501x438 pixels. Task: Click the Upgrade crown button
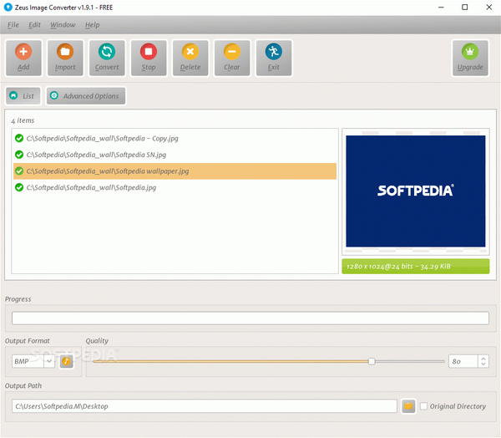(470, 58)
